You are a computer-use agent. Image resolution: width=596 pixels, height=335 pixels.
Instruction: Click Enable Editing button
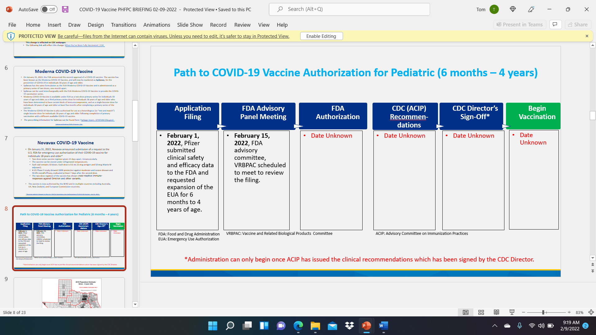321,36
